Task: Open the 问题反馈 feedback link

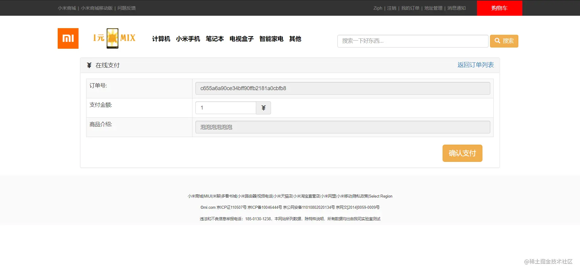Action: (127, 8)
